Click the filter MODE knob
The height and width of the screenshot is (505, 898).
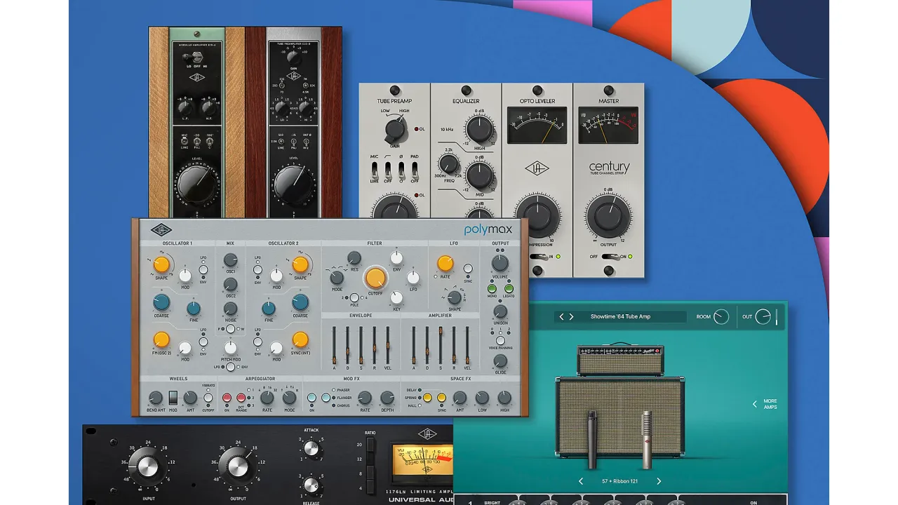pyautogui.click(x=337, y=277)
